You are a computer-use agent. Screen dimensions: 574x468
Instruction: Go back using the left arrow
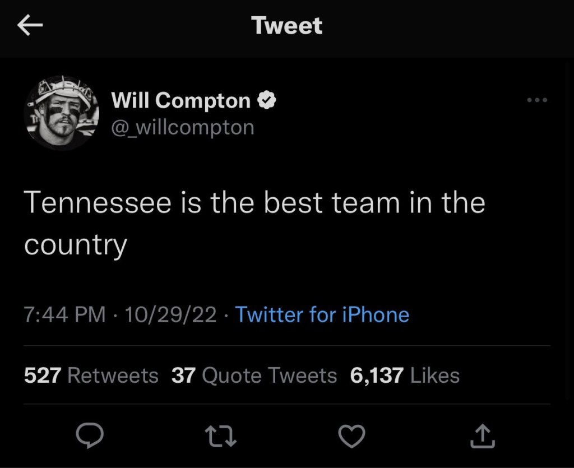click(30, 26)
